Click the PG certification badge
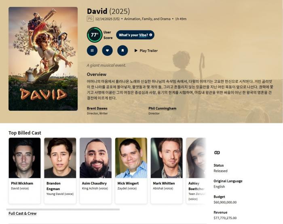 point(90,19)
